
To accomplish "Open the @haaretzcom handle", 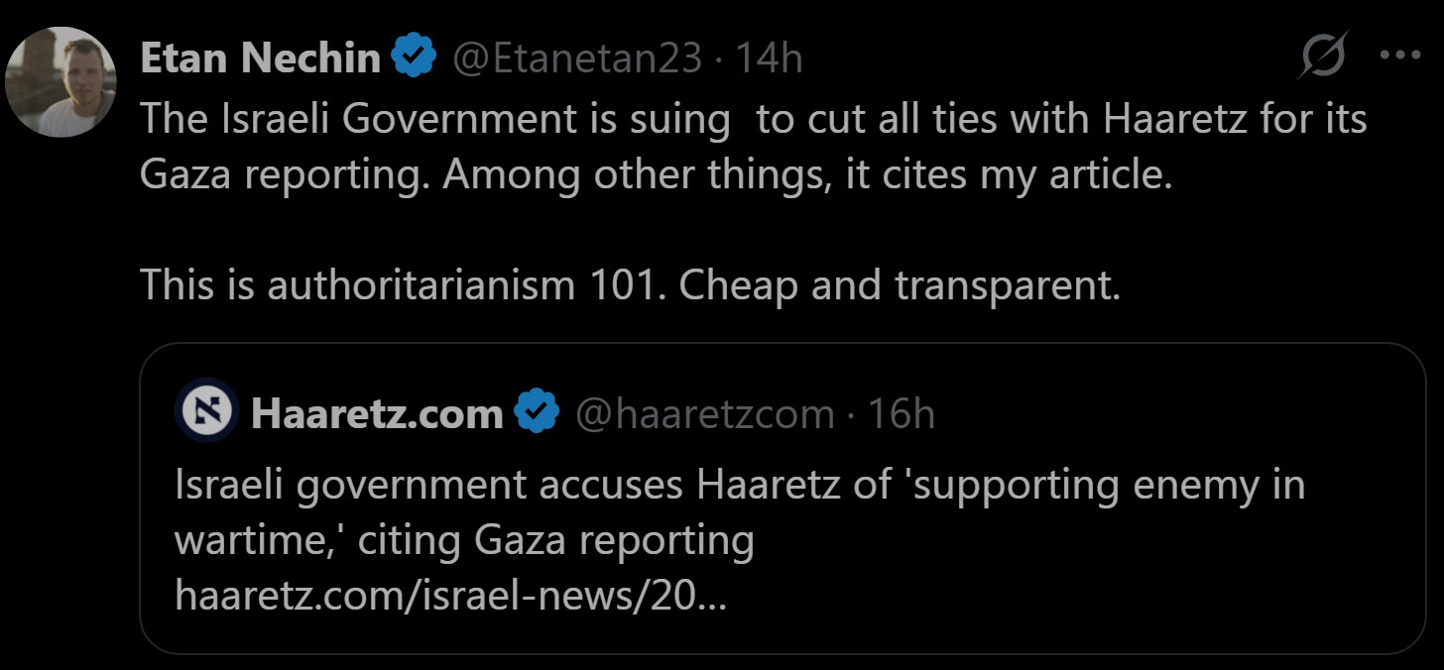I will 704,413.
